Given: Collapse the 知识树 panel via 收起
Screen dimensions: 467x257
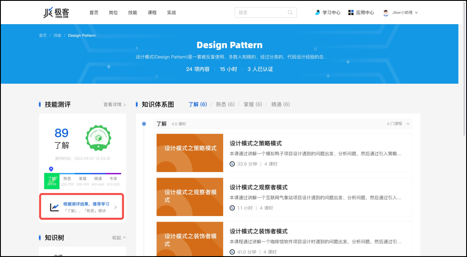Looking at the screenshot, I should click(x=119, y=238).
